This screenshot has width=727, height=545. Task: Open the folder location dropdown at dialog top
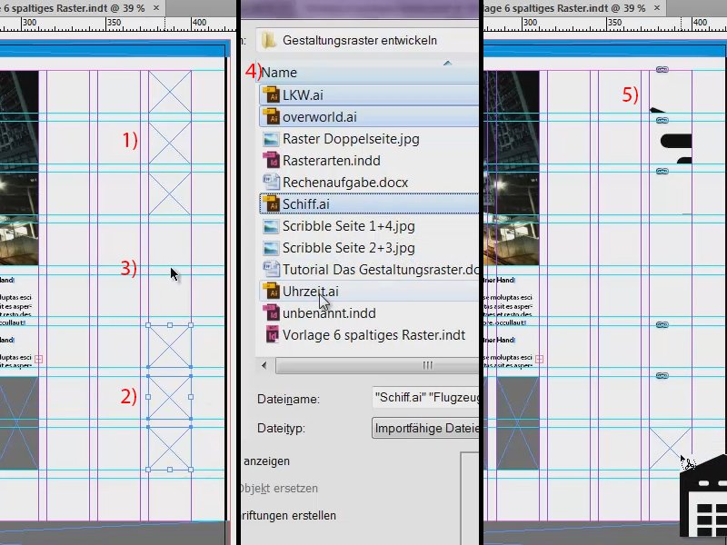click(x=363, y=40)
